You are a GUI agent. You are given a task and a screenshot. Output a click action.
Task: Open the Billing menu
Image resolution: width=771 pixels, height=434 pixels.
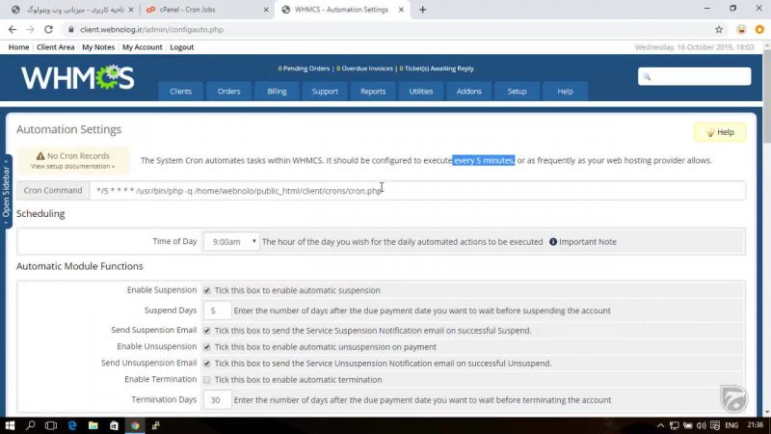click(277, 92)
